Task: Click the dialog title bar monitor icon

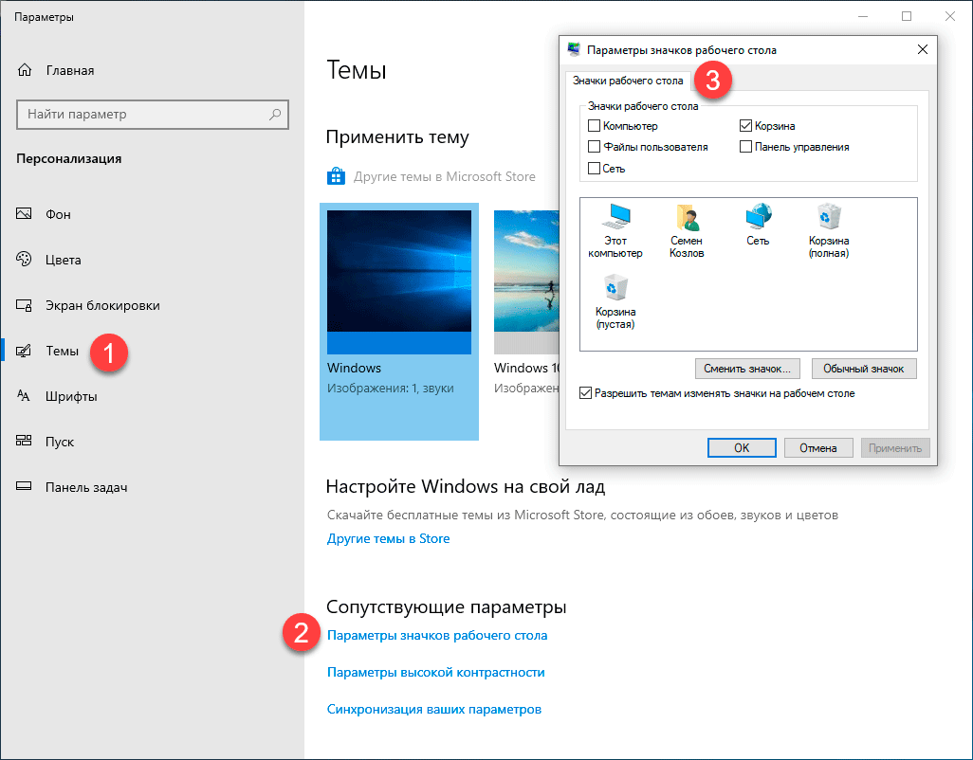Action: tap(574, 49)
